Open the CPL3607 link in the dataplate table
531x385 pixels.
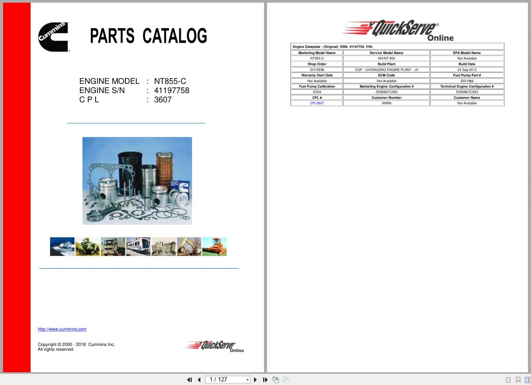[x=317, y=103]
